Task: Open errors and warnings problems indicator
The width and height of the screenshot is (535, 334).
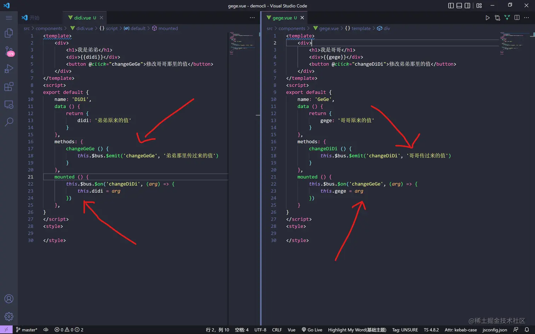Action: [x=69, y=330]
